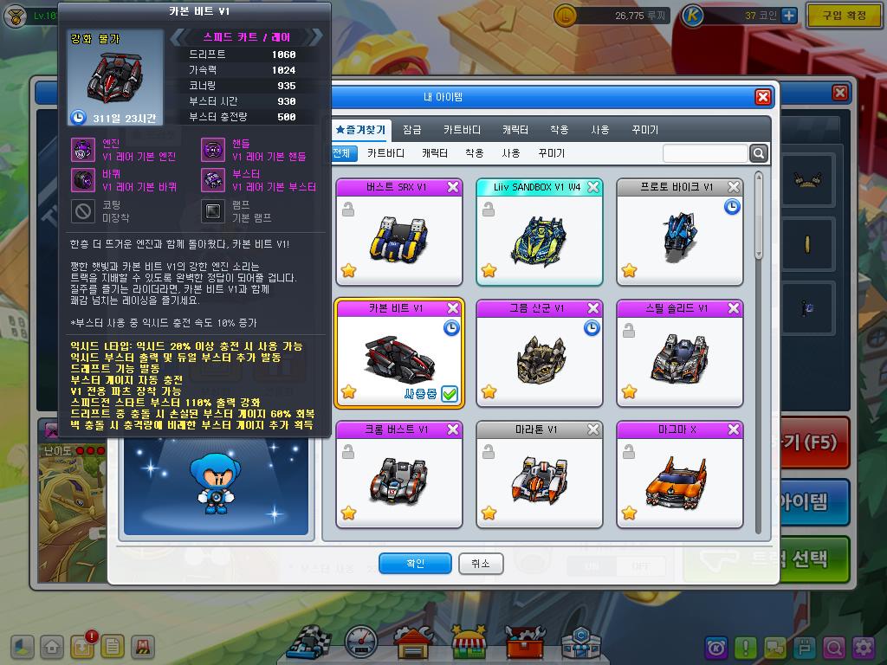Open the 즐겨찾기 favorites tab
Screen dimensions: 887x665
point(360,130)
